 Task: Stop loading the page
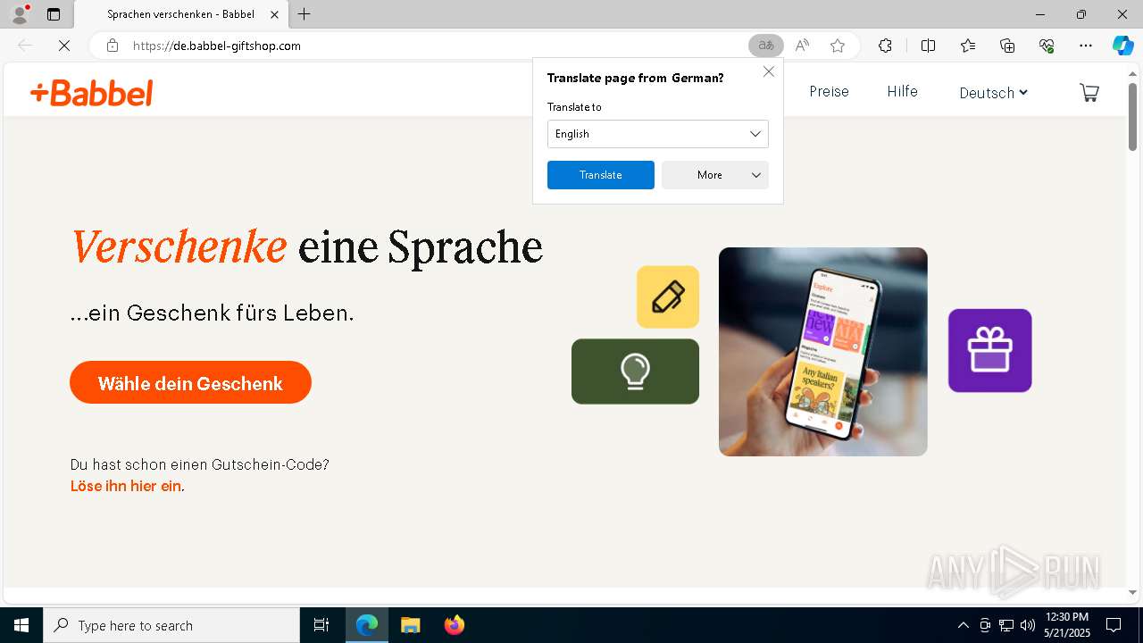(64, 46)
